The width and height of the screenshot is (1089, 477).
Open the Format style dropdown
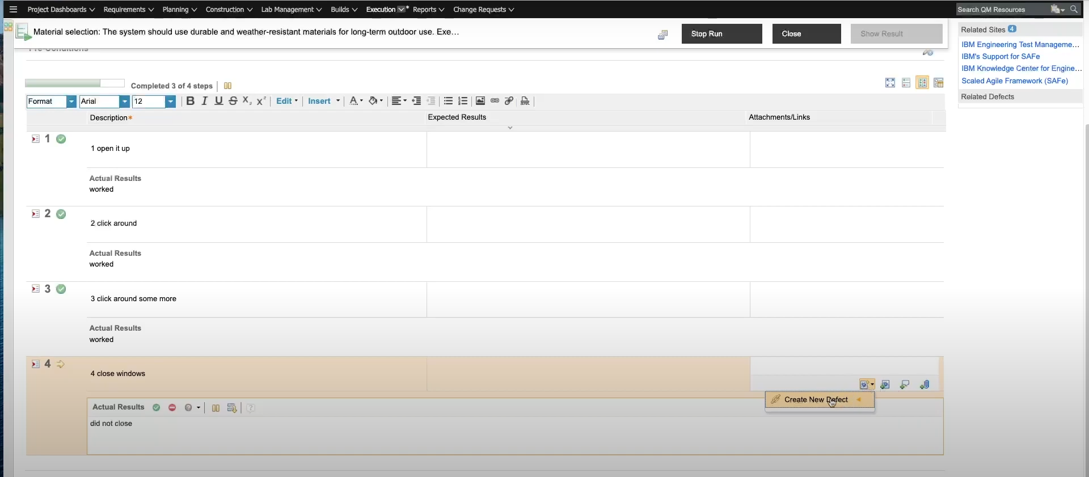click(x=71, y=102)
